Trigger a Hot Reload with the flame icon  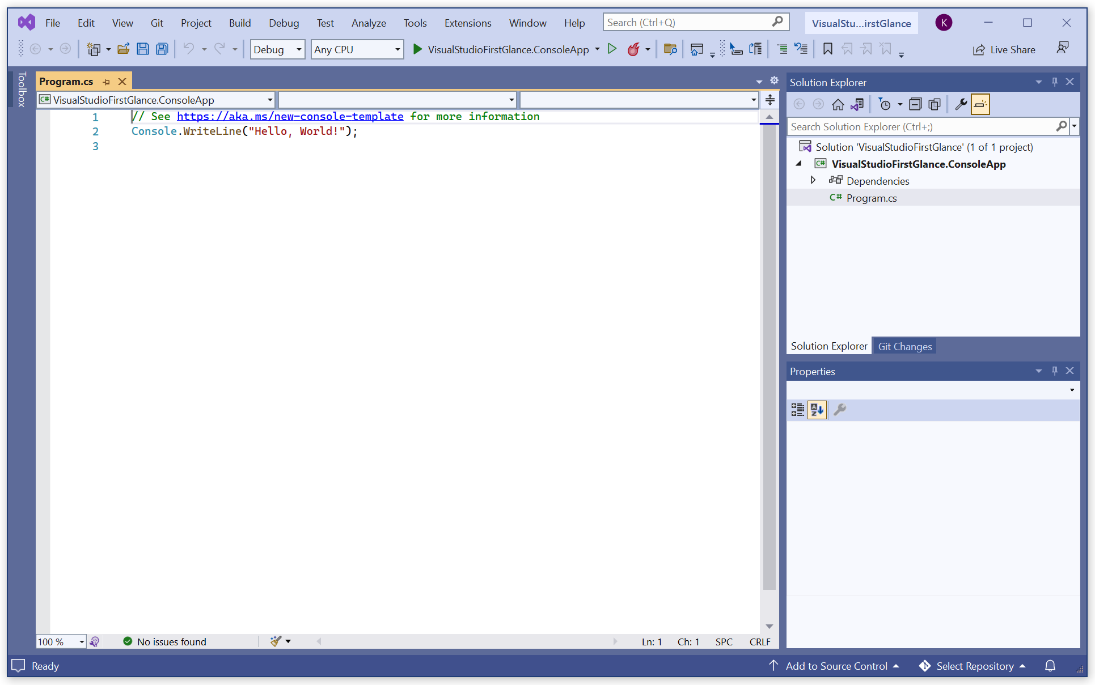click(x=633, y=49)
